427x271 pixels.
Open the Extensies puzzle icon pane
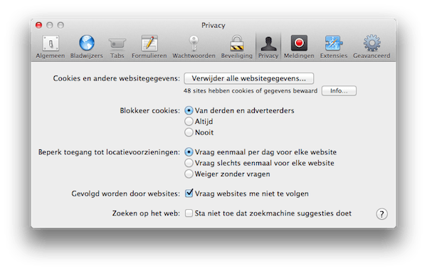334,47
